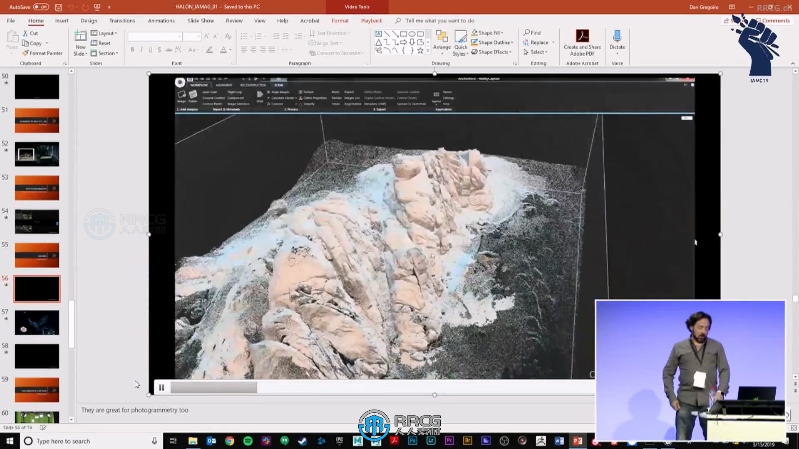Click the New Slide icon
Screen dimensions: 799x449
pyautogui.click(x=80, y=36)
